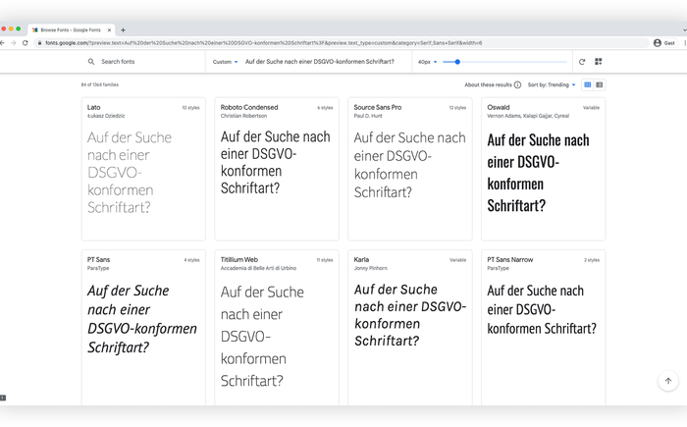Image resolution: width=687 pixels, height=427 pixels.
Task: Click 'Łukasz Dziedzic' author name
Action: coord(106,116)
